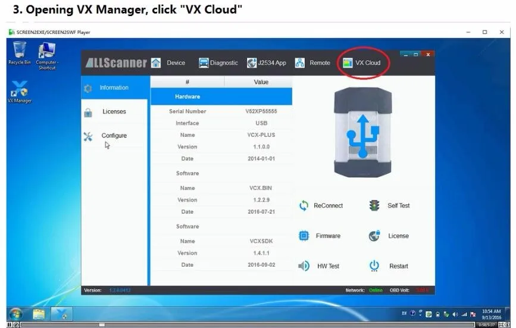Image resolution: width=516 pixels, height=328 pixels.
Task: Click the Restart power icon
Action: coord(374,266)
